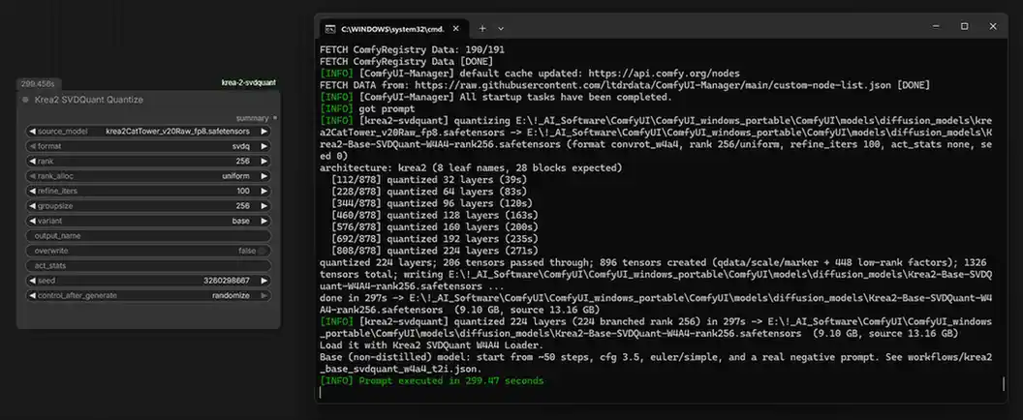
Task: Close the terminal window
Action: tap(993, 27)
